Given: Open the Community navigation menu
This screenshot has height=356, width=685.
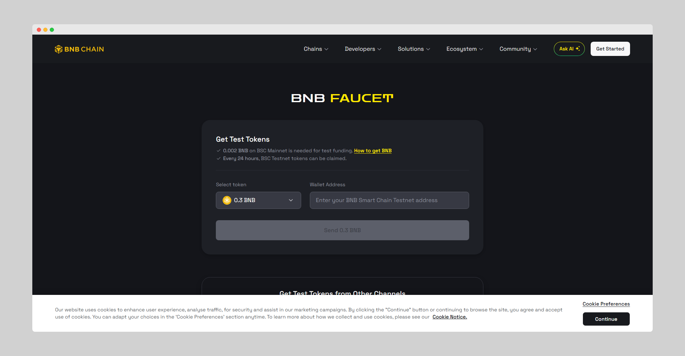Looking at the screenshot, I should tap(518, 49).
